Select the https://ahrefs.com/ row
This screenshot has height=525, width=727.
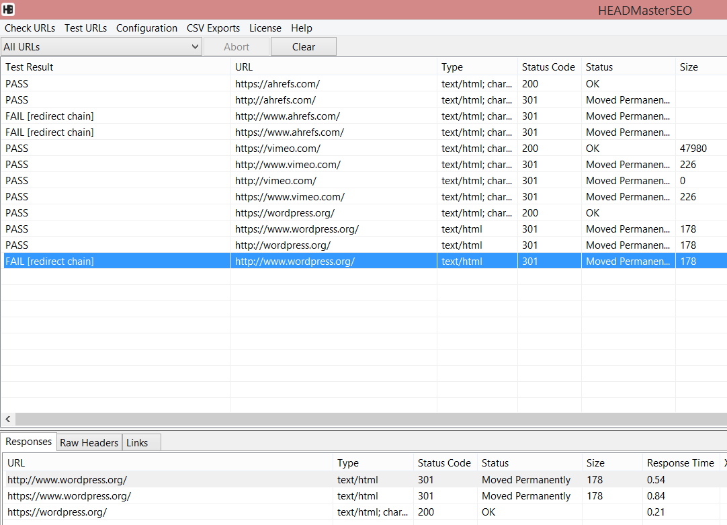[364, 84]
